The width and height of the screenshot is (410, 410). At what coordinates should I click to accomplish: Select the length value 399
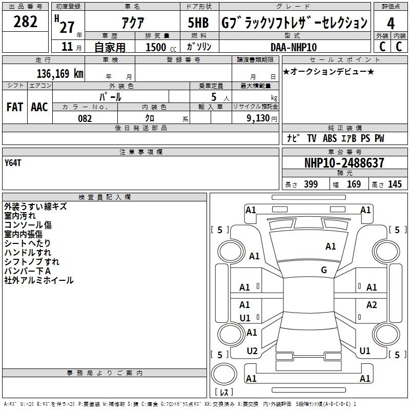click(311, 184)
